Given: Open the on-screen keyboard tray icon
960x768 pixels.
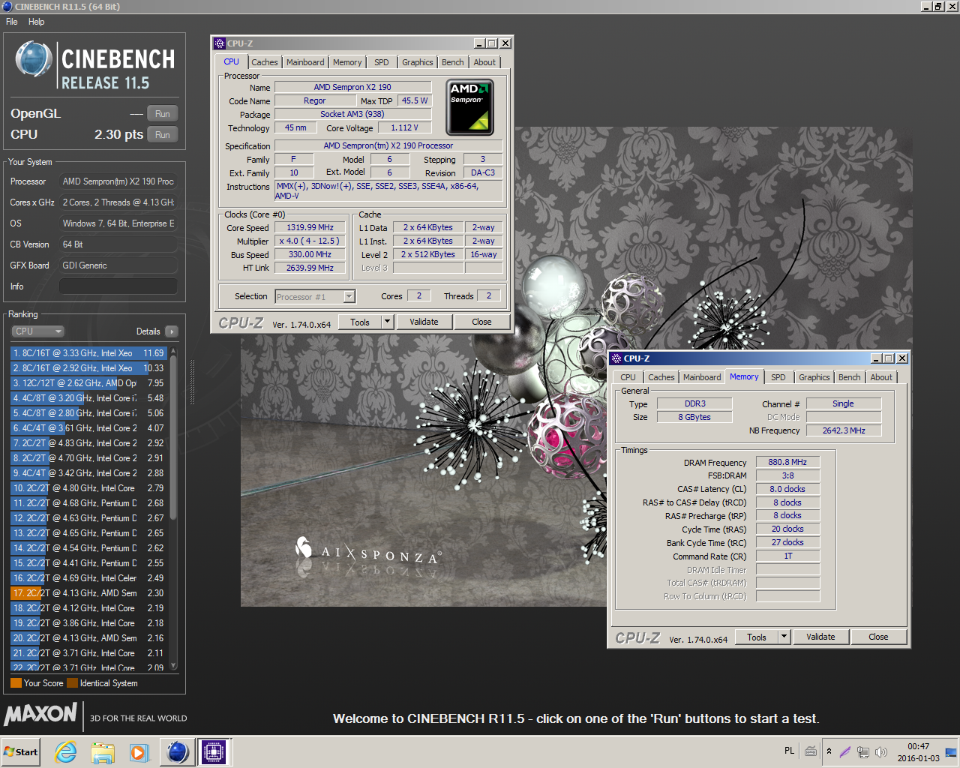Looking at the screenshot, I should click(811, 751).
